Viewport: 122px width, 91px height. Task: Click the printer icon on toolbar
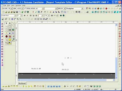click(87, 12)
